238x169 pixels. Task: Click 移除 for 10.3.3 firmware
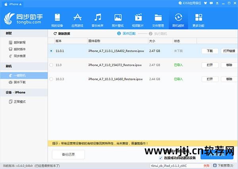tap(229, 79)
